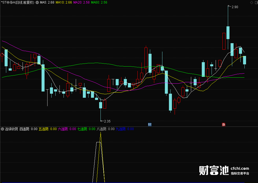Screen dimensions: 258x183
Task: Click the MA60: 2.56 label
Action: click(x=99, y=2)
